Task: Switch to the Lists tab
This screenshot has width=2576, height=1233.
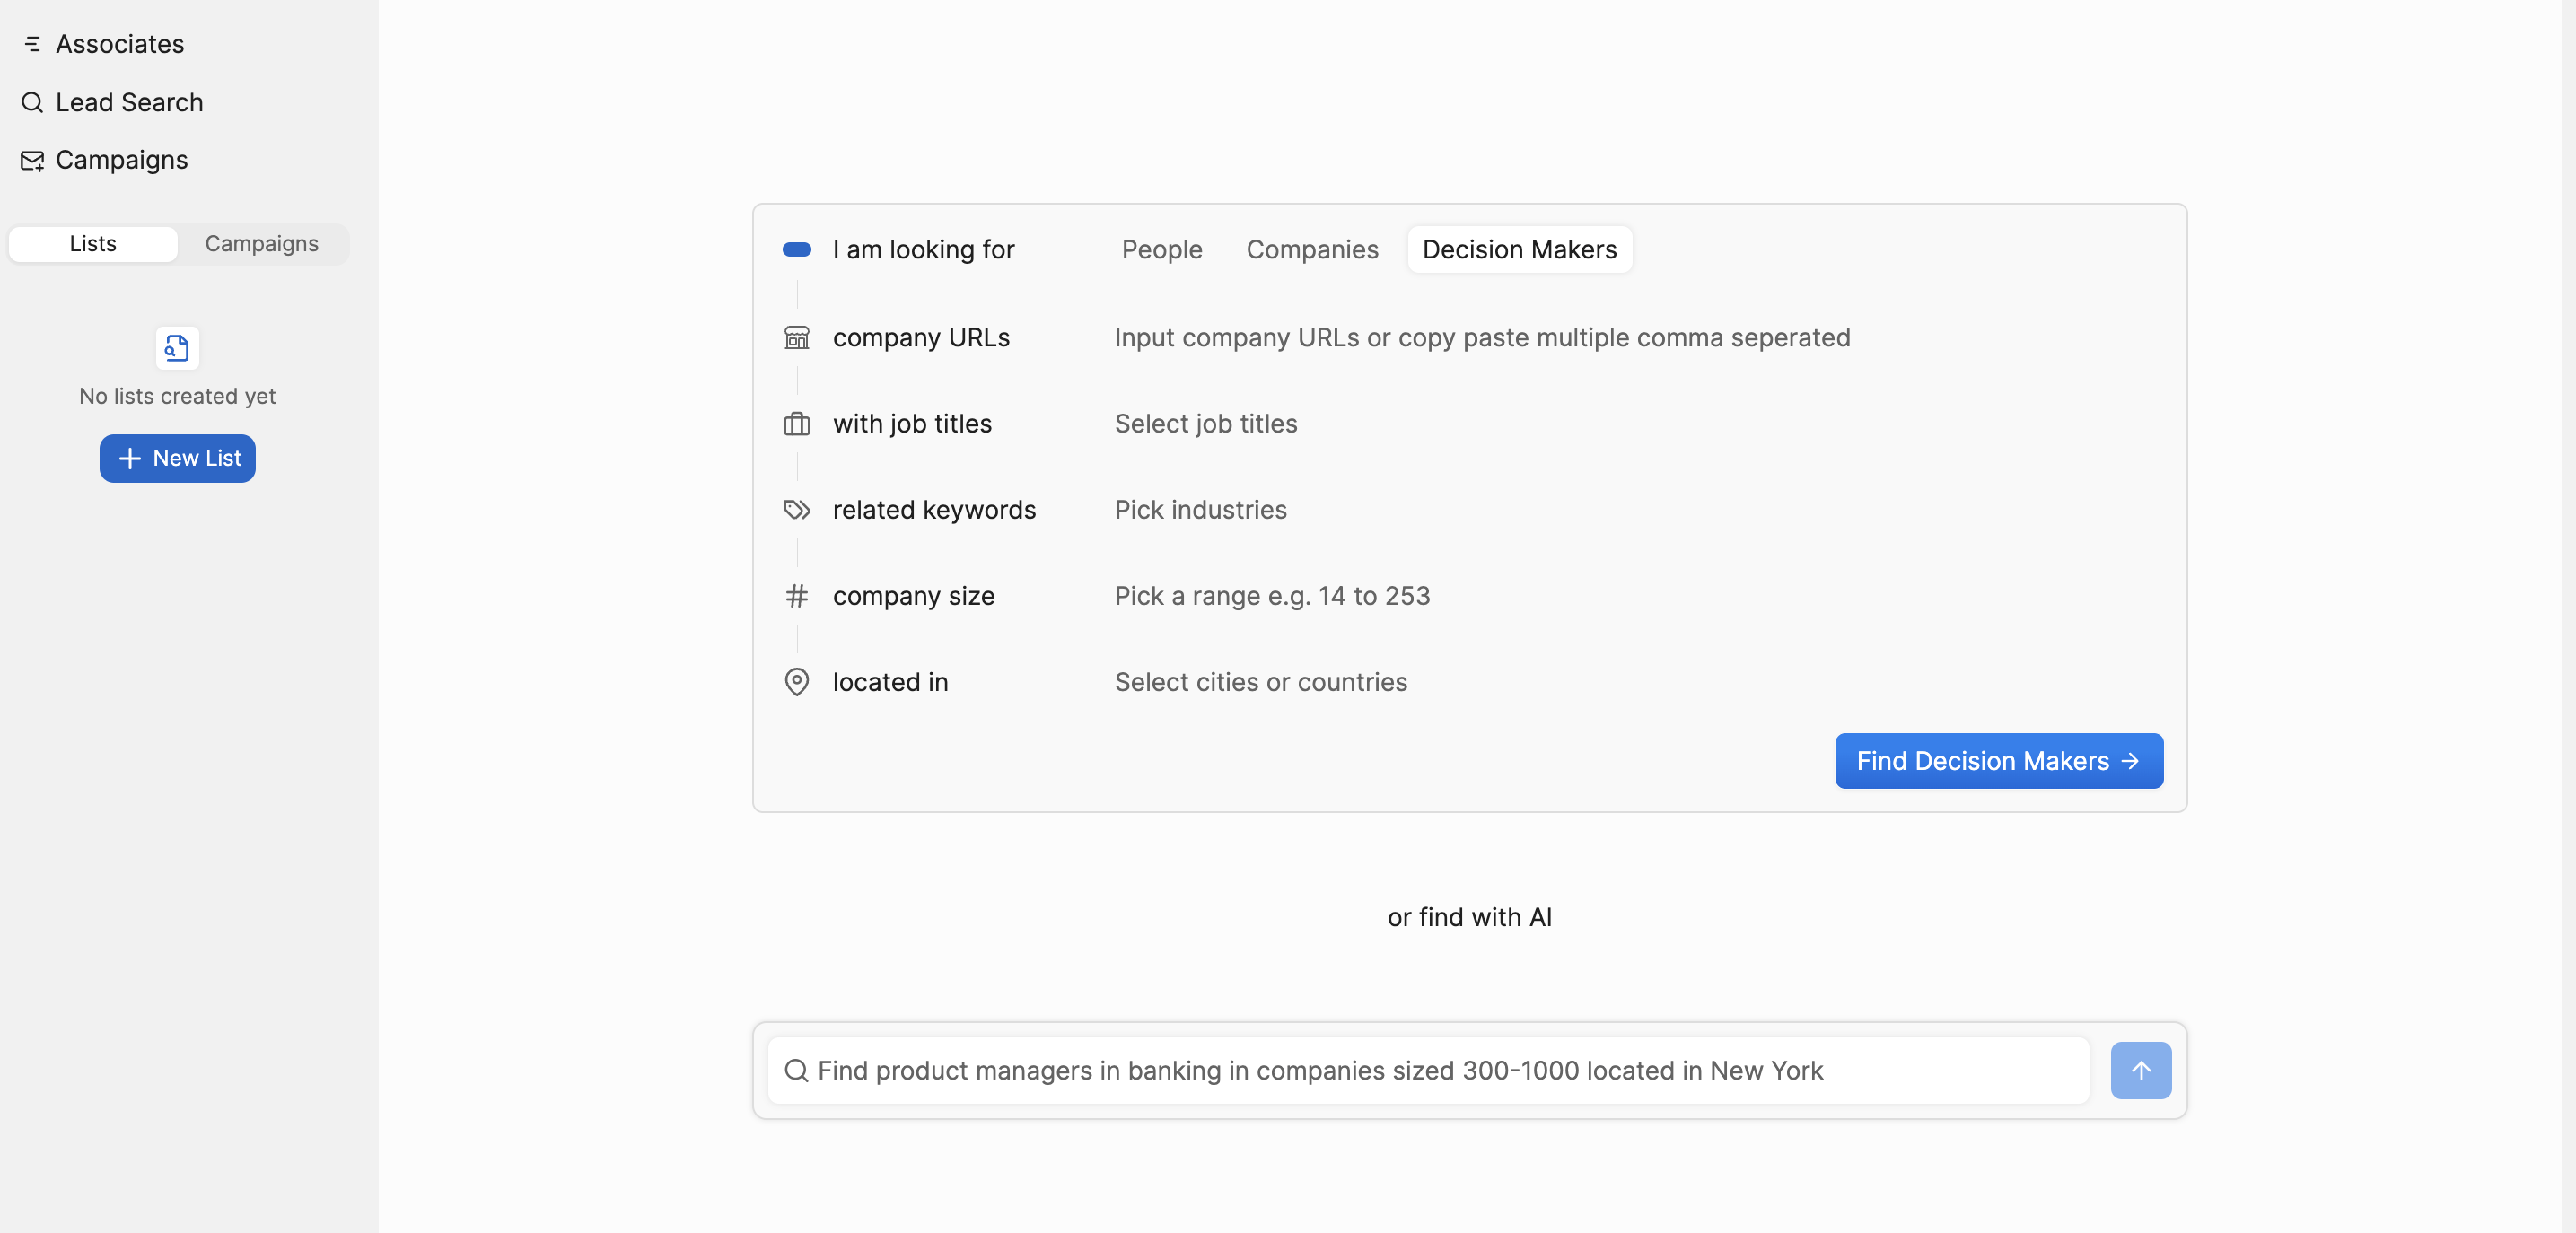Action: (93, 244)
